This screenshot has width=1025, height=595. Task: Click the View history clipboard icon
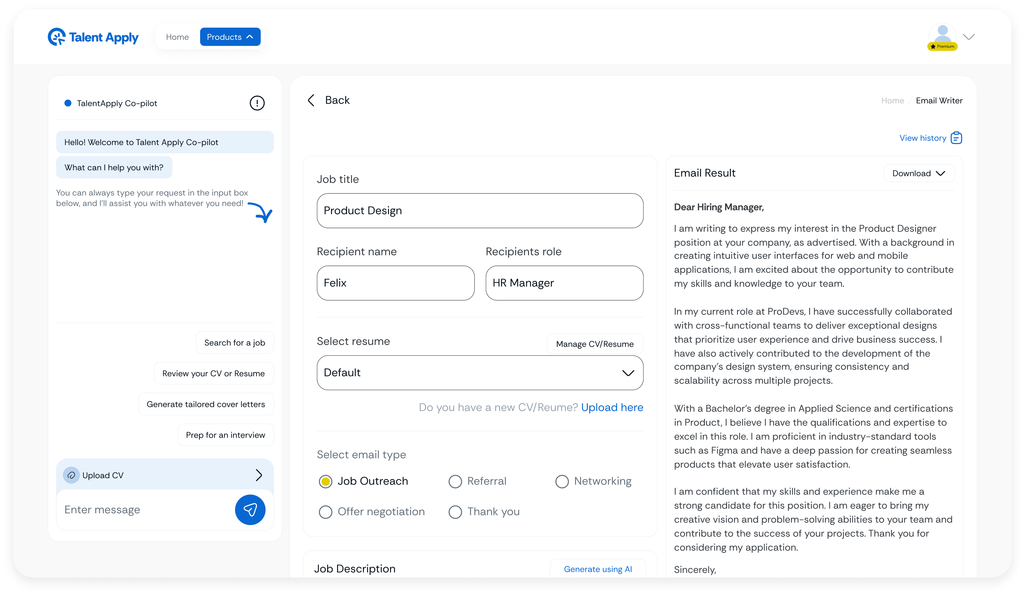tap(956, 138)
